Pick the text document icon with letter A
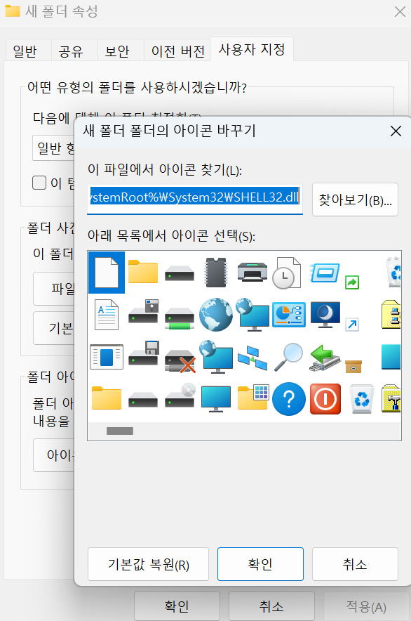411x621 pixels. point(107,315)
